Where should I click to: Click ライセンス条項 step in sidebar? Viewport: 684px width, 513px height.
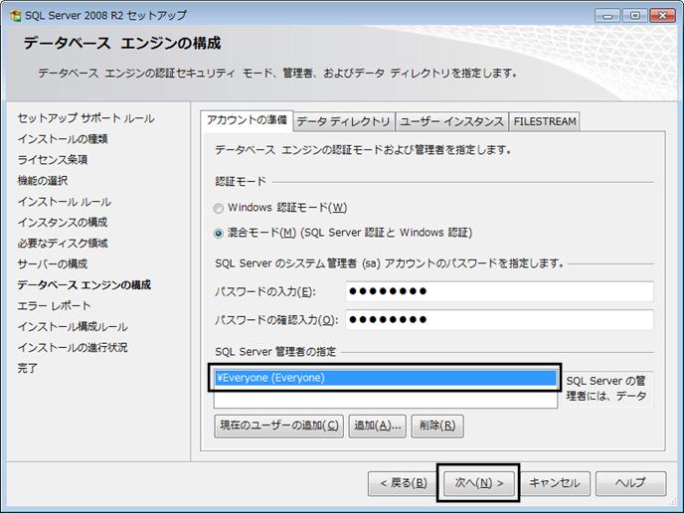click(53, 160)
